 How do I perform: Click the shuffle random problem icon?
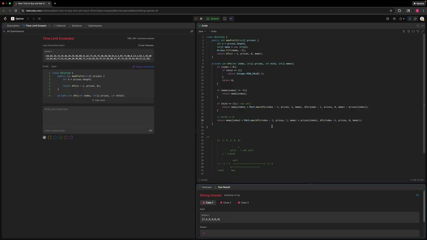39,19
